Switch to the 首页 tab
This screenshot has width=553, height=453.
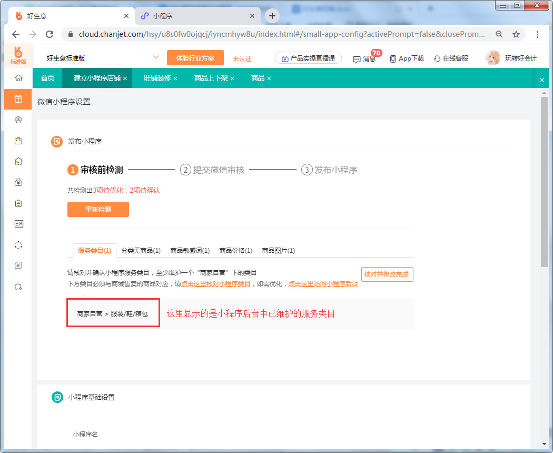pyautogui.click(x=47, y=78)
